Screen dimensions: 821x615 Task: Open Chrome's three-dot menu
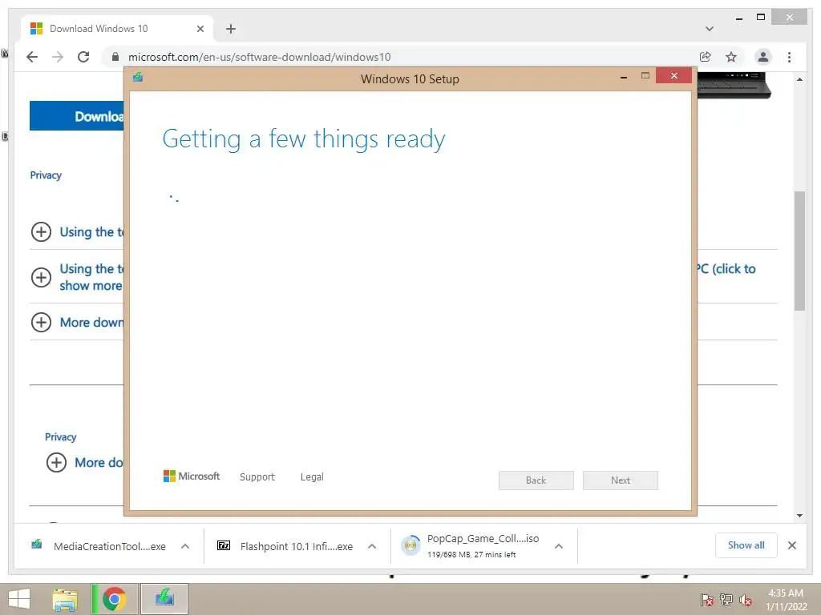point(789,57)
